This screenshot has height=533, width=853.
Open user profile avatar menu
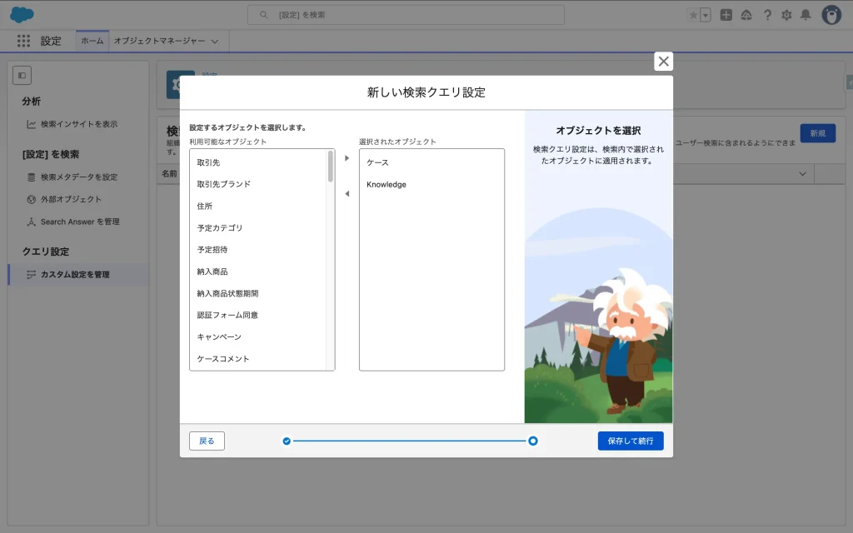click(831, 15)
